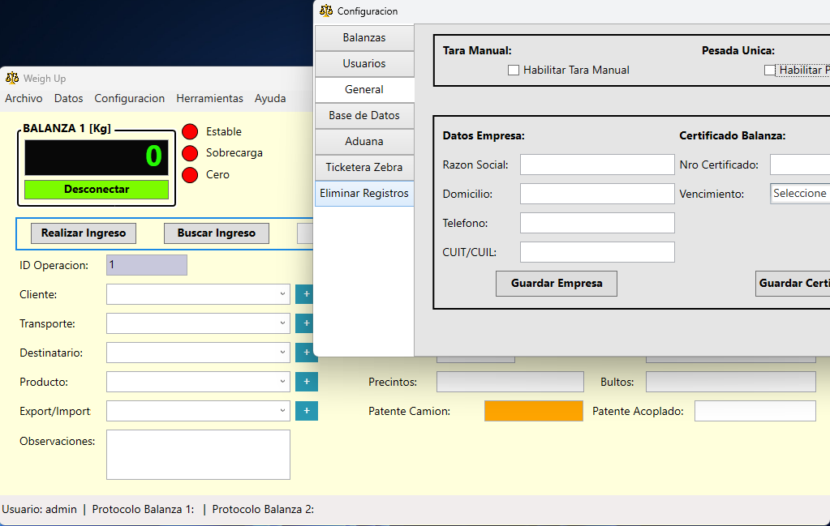Click the plus icon next to Producto
Image resolution: width=830 pixels, height=526 pixels.
(306, 382)
